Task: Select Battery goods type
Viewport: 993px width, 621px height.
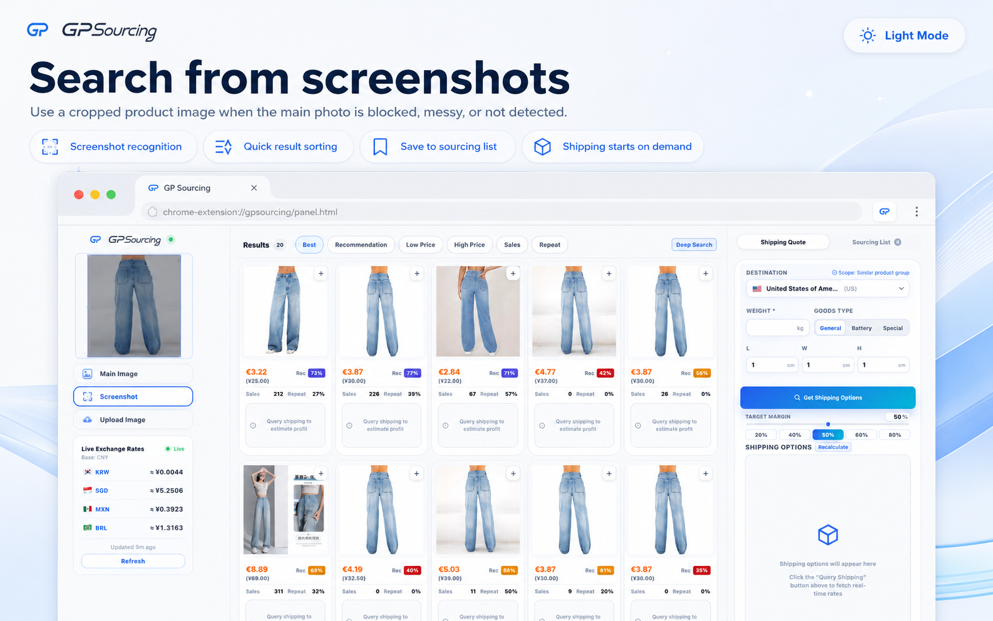Action: (x=862, y=328)
